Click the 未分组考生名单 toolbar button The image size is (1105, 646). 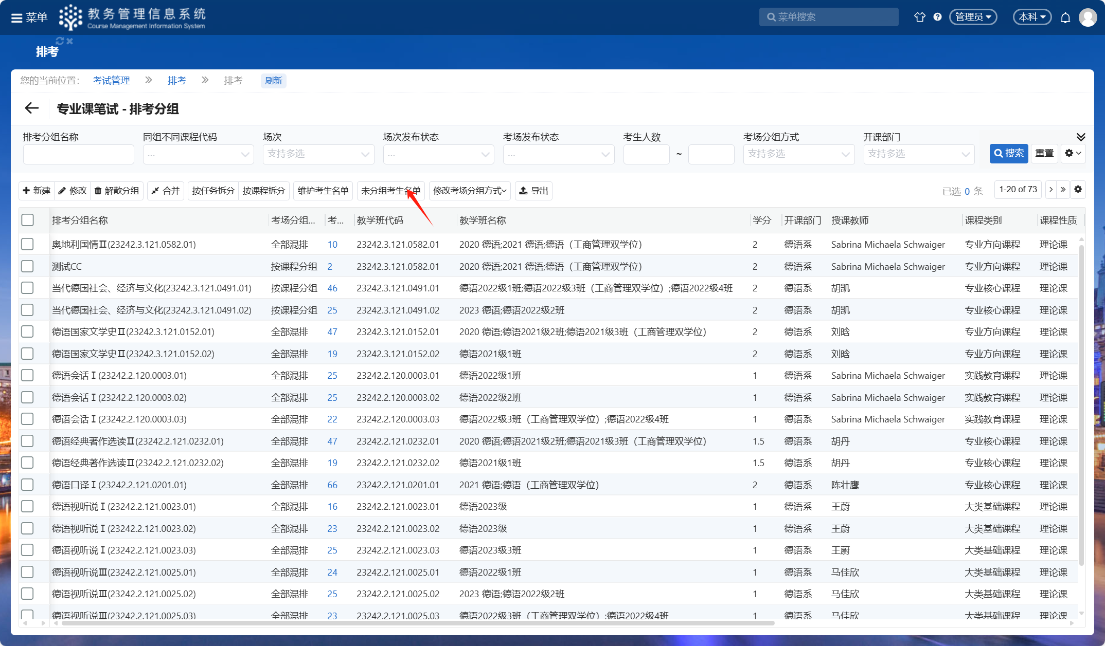(x=390, y=191)
